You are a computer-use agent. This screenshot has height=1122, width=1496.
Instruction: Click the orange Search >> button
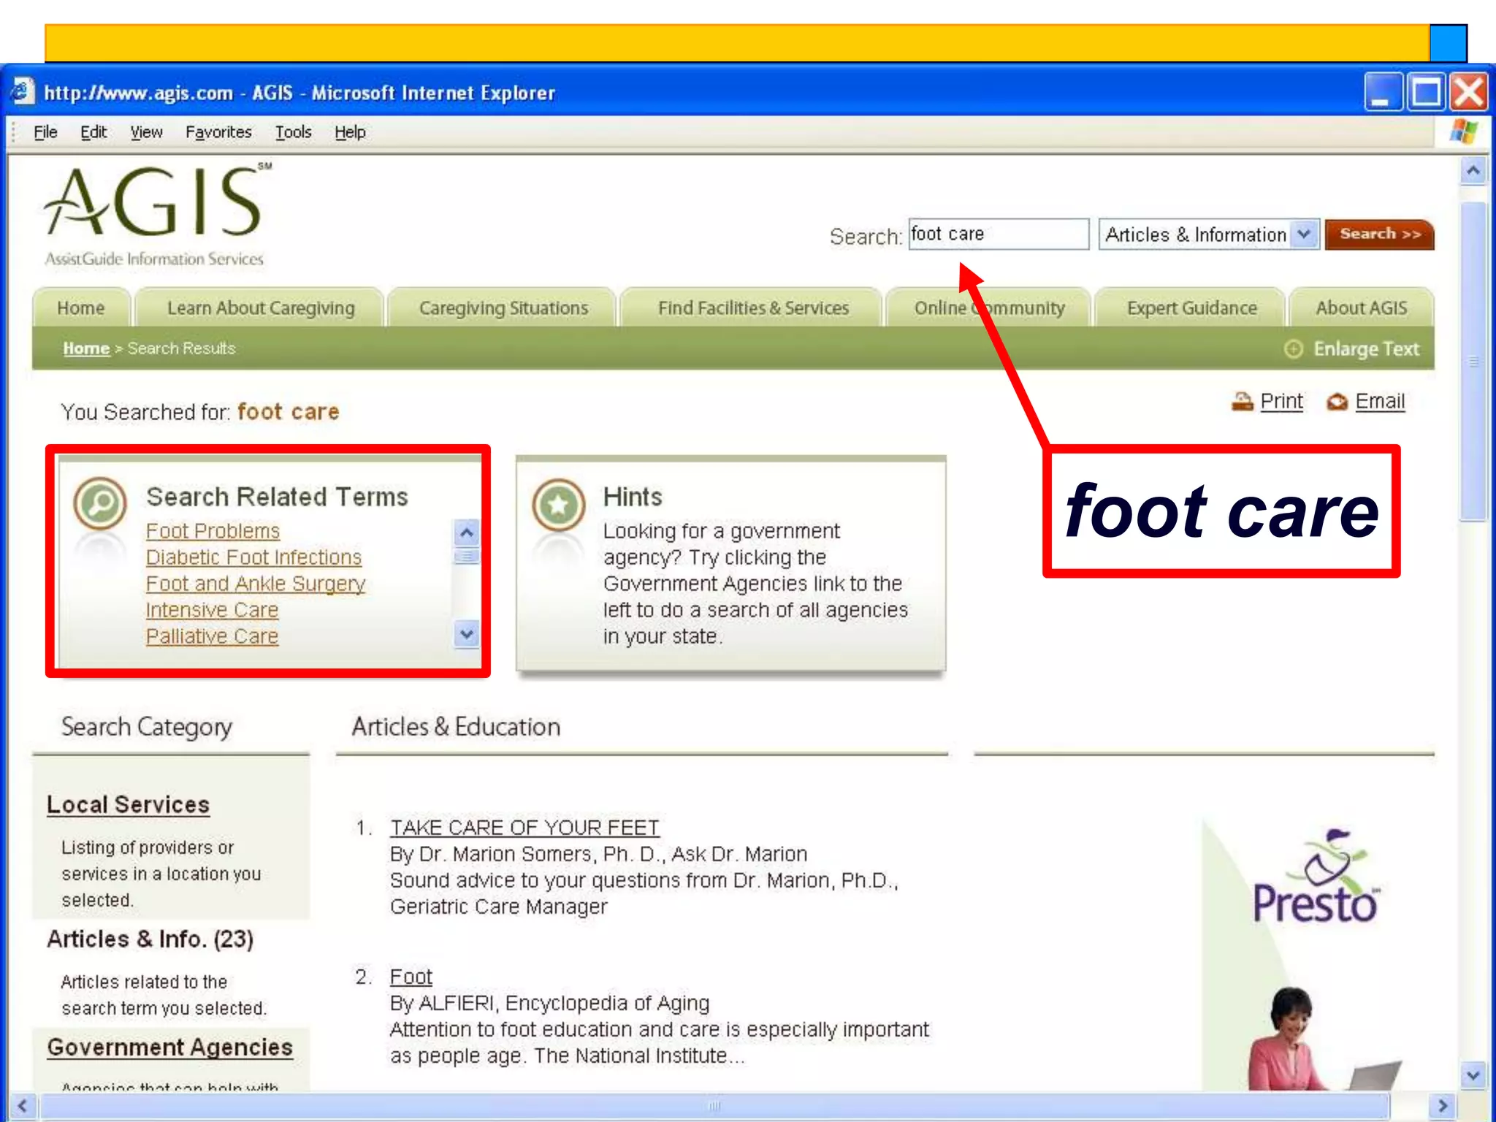coord(1379,234)
